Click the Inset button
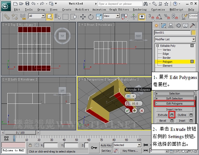This screenshot has width=199, height=155. [182, 120]
